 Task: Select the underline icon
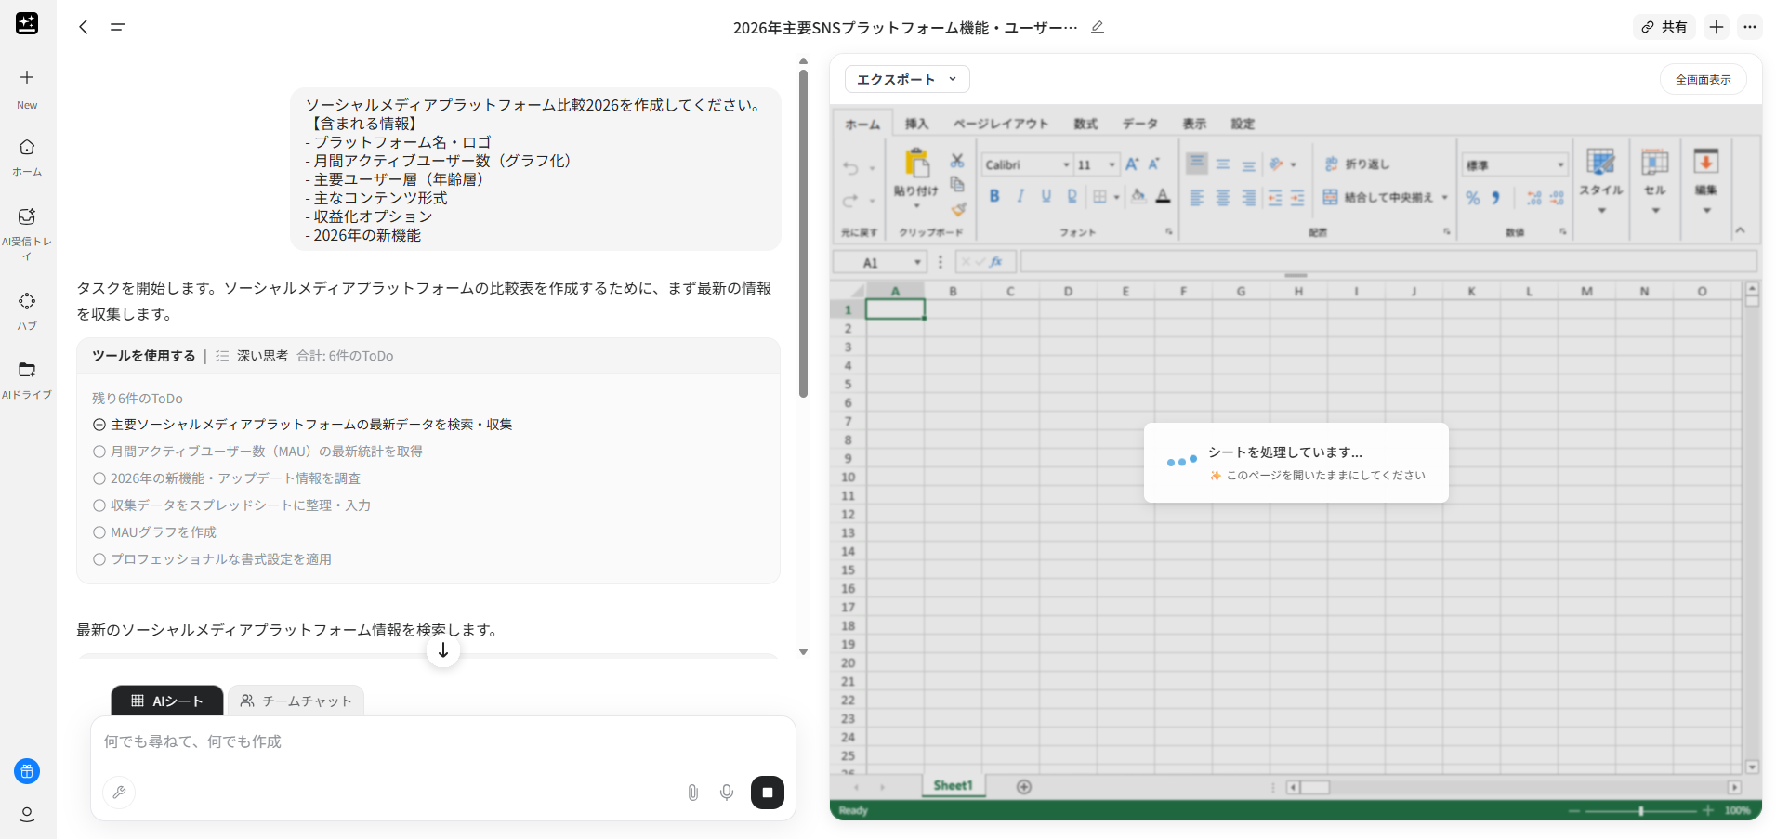(1045, 197)
